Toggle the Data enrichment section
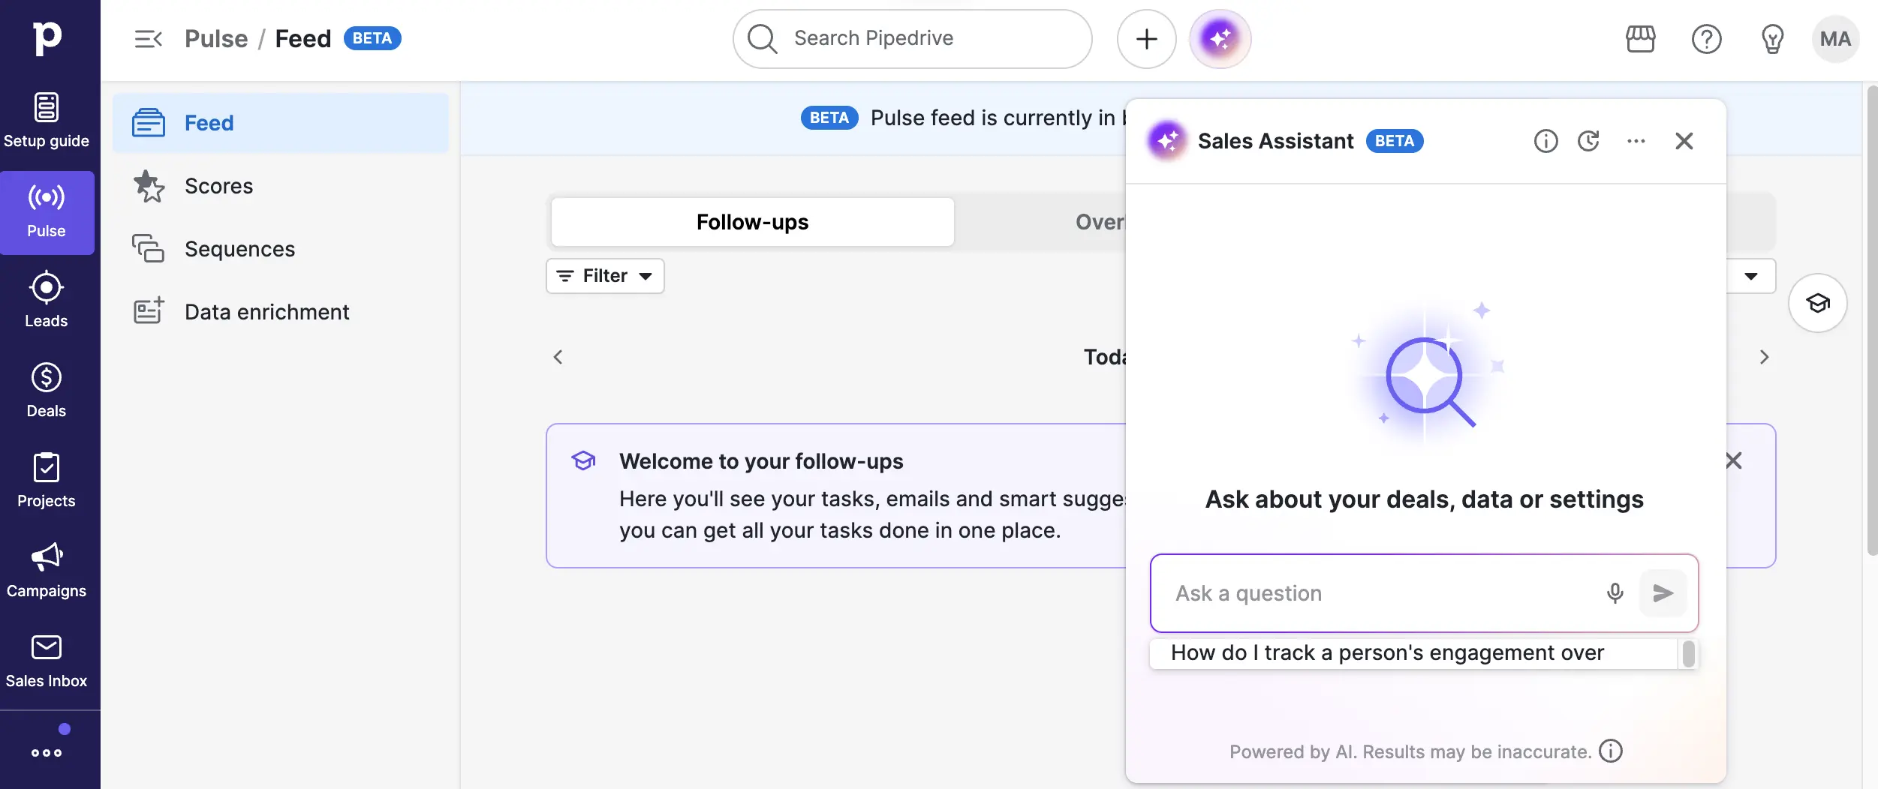The height and width of the screenshot is (789, 1878). pos(266,311)
